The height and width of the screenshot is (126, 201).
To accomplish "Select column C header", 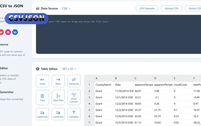I will [x=143, y=78].
